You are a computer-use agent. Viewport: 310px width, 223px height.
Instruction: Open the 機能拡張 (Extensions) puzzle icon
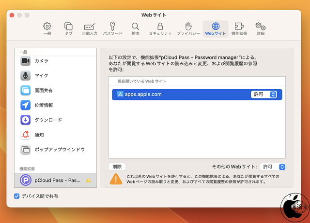tap(239, 29)
